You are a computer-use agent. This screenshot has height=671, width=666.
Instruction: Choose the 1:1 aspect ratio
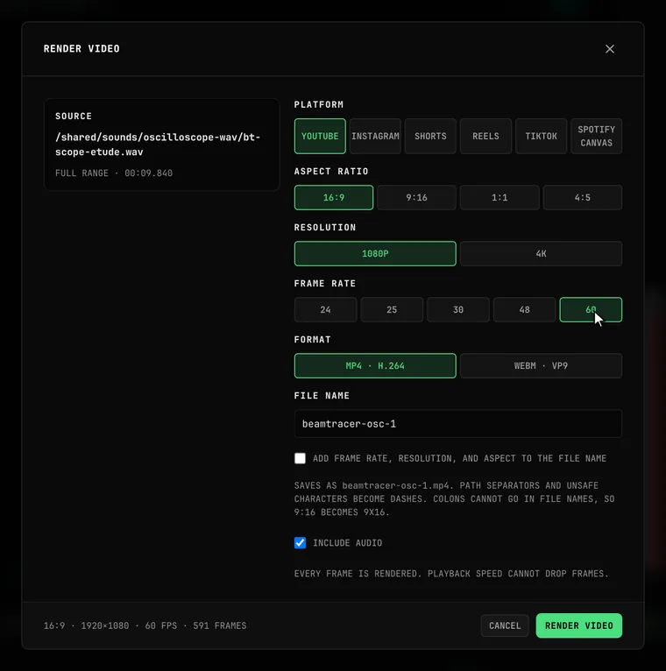[499, 197]
